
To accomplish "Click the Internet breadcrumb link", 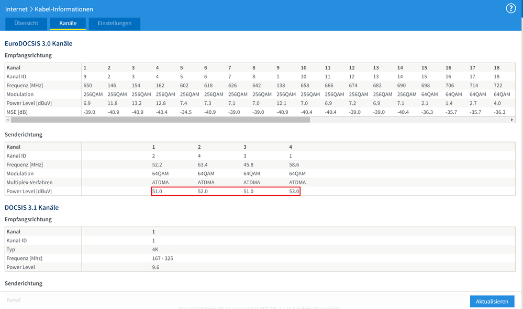I will tap(16, 9).
